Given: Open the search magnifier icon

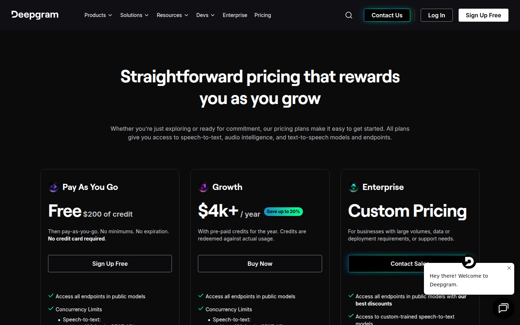Looking at the screenshot, I should pyautogui.click(x=349, y=15).
